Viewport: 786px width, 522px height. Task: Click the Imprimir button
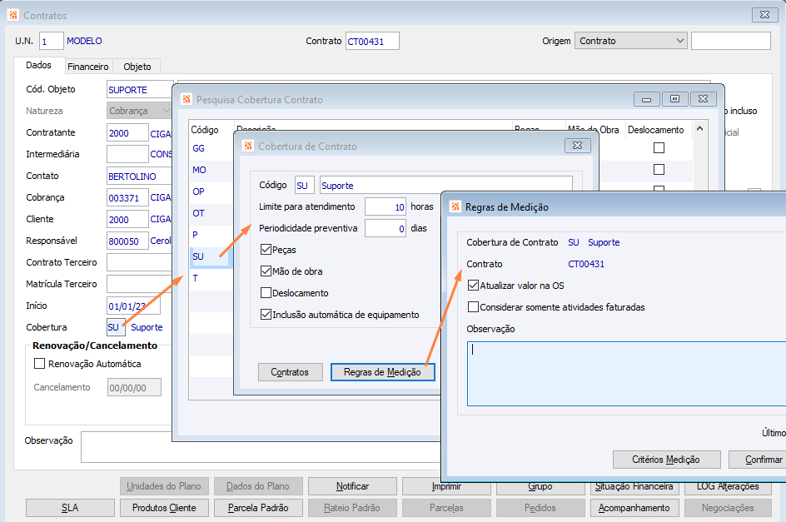tap(446, 487)
